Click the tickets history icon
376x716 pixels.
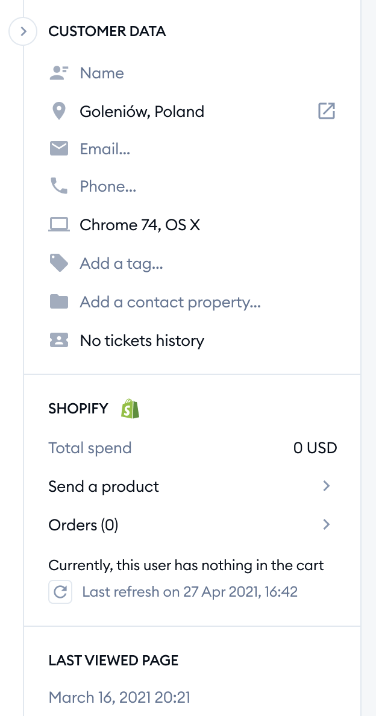(59, 340)
